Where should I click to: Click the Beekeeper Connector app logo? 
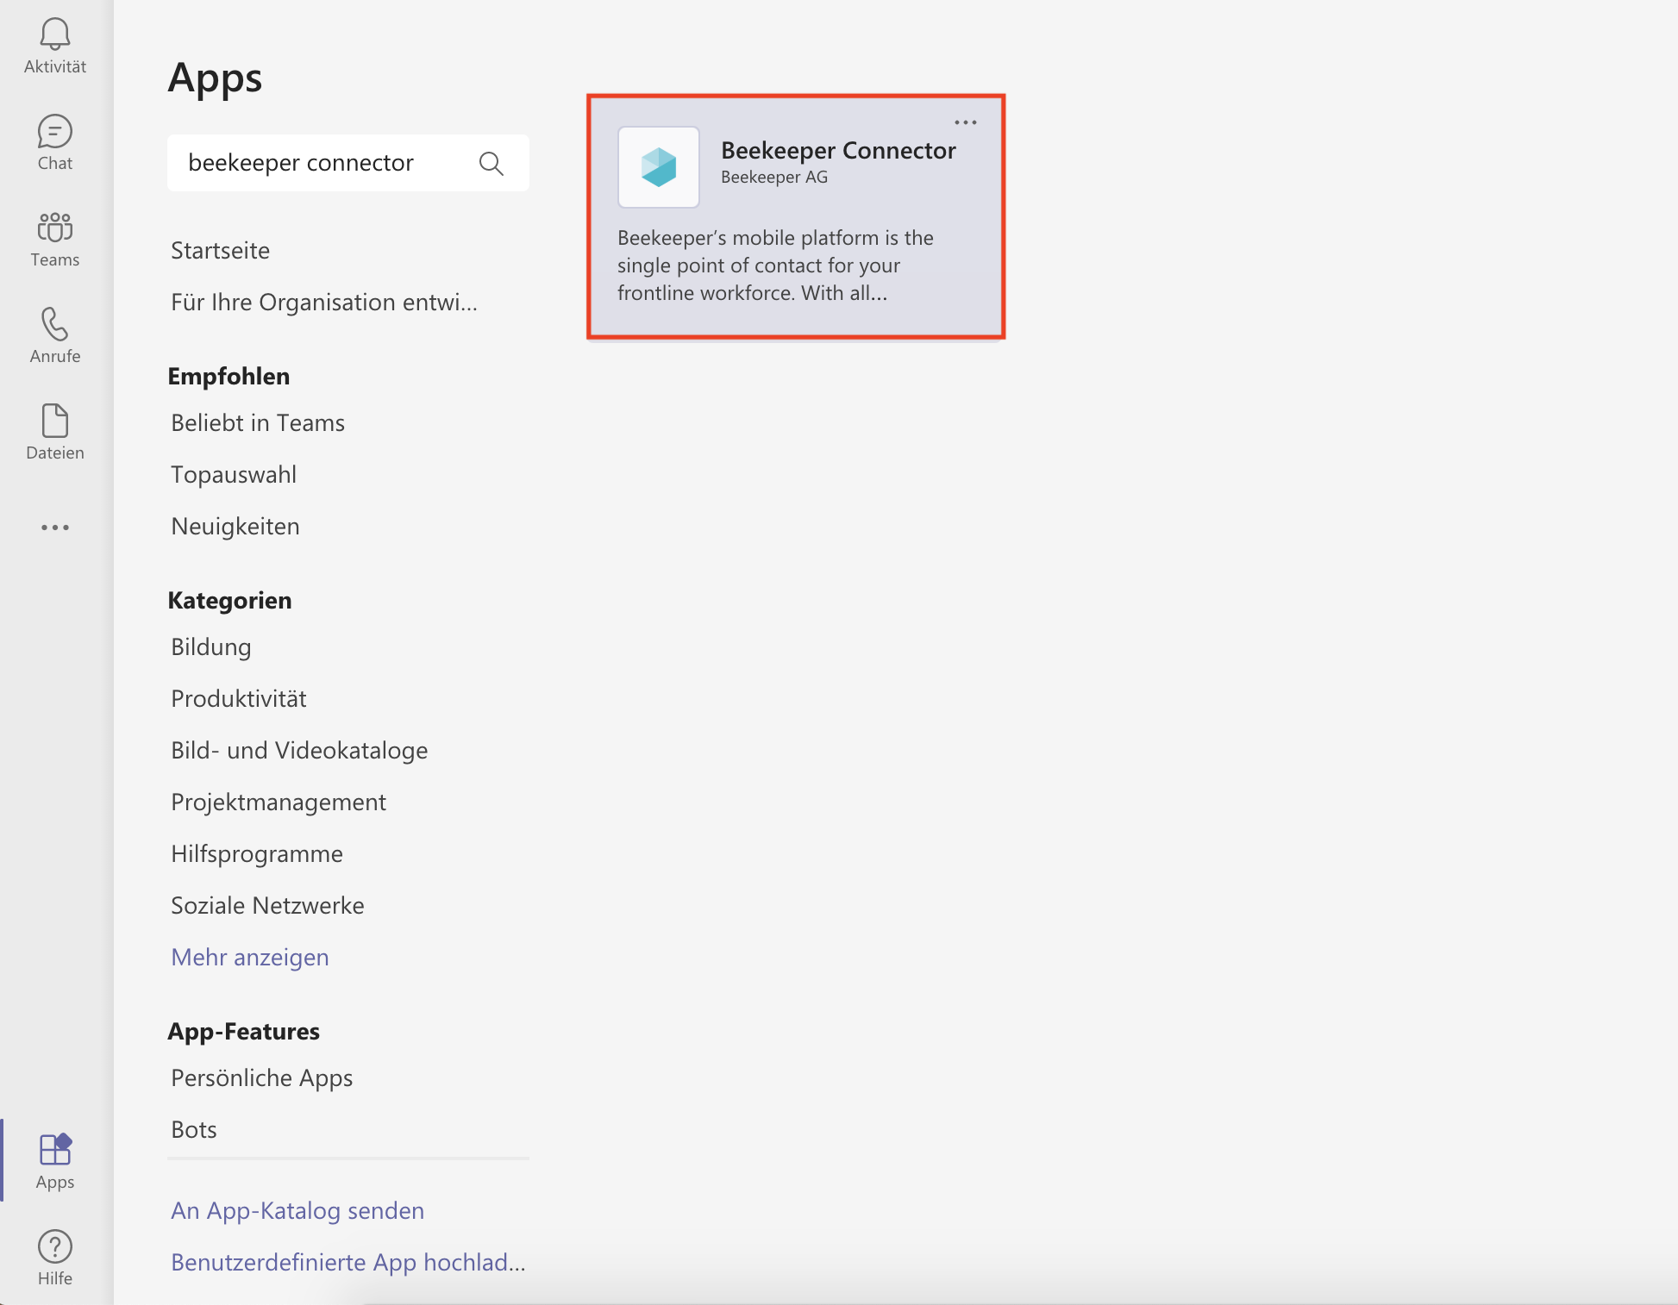pyautogui.click(x=659, y=167)
